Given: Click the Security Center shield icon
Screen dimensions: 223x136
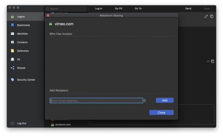Looking at the screenshot, I should 12,80.
